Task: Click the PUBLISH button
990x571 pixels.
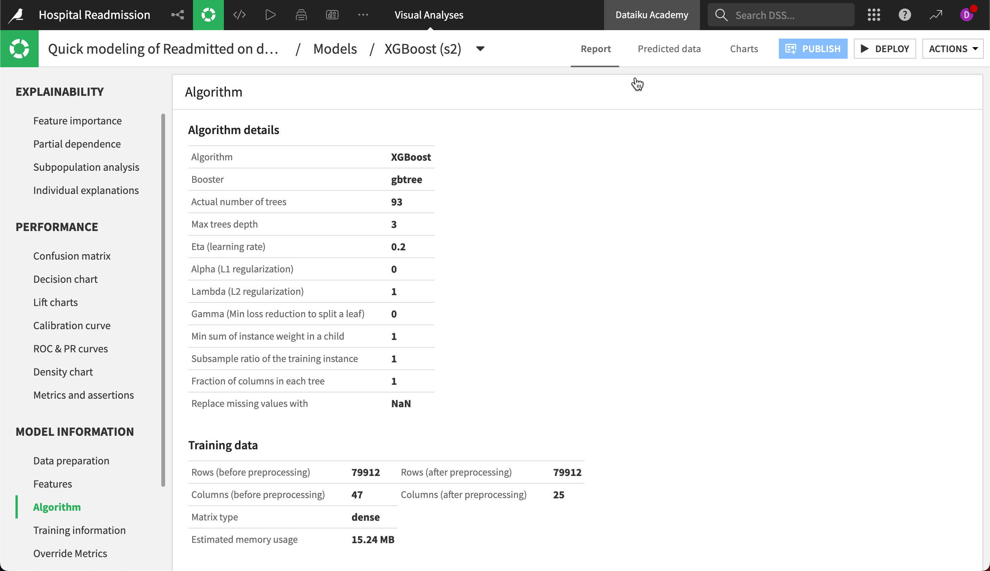Action: 812,49
